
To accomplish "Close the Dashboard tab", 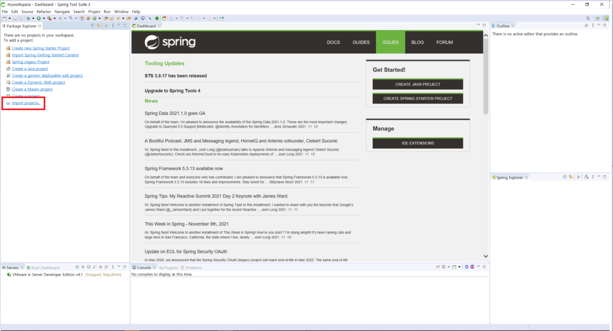I will point(159,26).
